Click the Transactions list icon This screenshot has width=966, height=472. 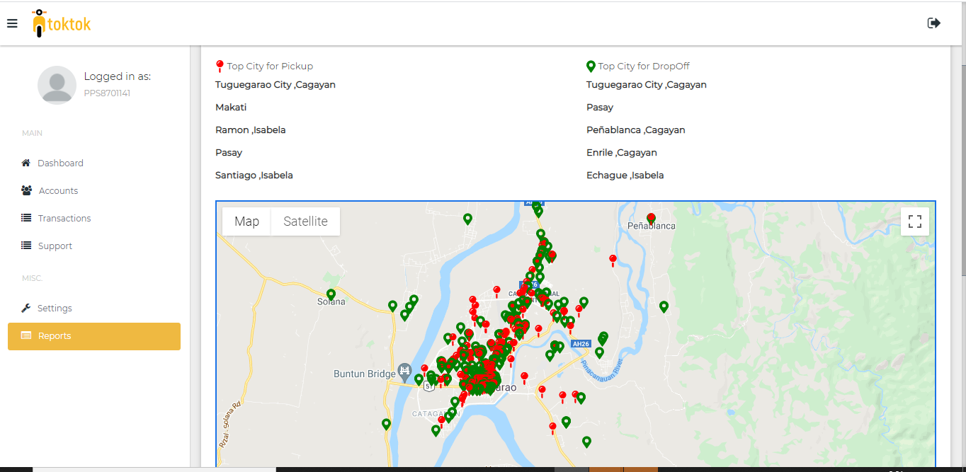pos(26,218)
